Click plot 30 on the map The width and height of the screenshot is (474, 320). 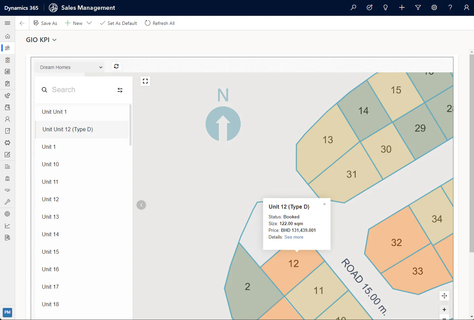click(x=386, y=149)
